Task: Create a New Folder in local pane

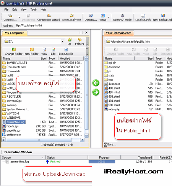Action: [32, 51]
